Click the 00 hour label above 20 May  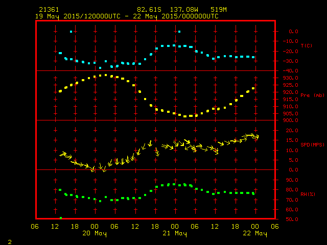[x=95, y=227]
